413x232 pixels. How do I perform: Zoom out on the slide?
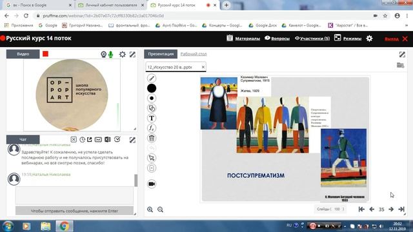click(160, 209)
